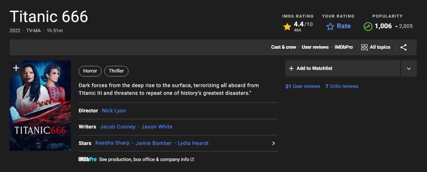Click the plot summary text
427x172 pixels.
[169, 89]
